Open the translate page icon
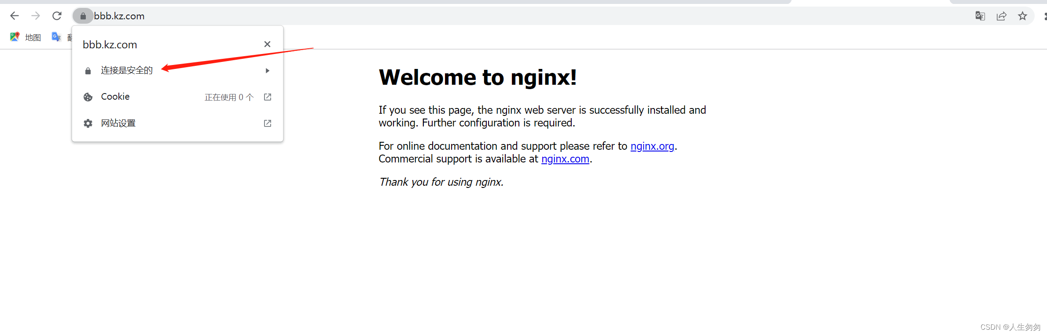The height and width of the screenshot is (335, 1047). [980, 16]
